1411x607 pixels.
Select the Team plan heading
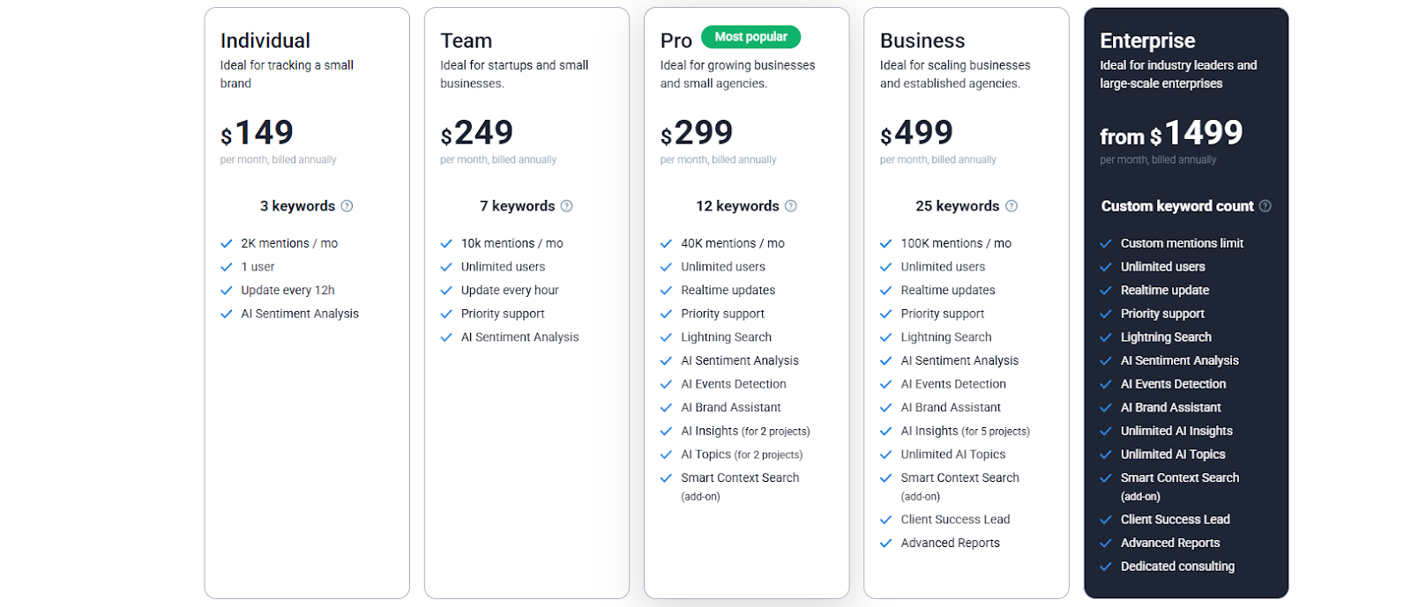(467, 41)
